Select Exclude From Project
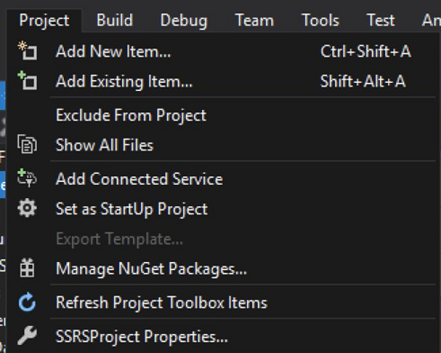Screen dimensions: 441x353 (x=131, y=115)
